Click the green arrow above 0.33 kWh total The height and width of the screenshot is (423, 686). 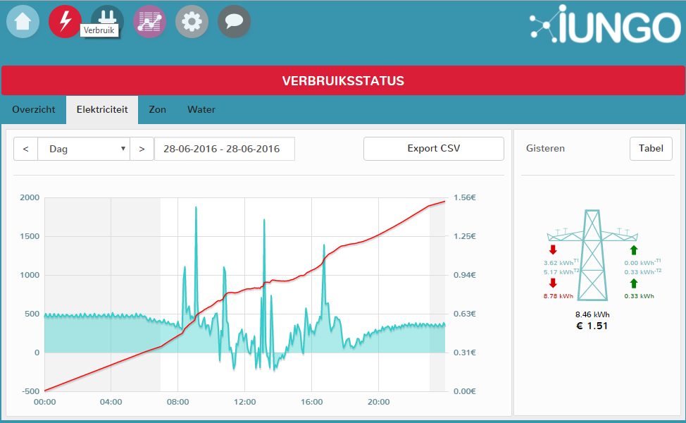point(634,283)
